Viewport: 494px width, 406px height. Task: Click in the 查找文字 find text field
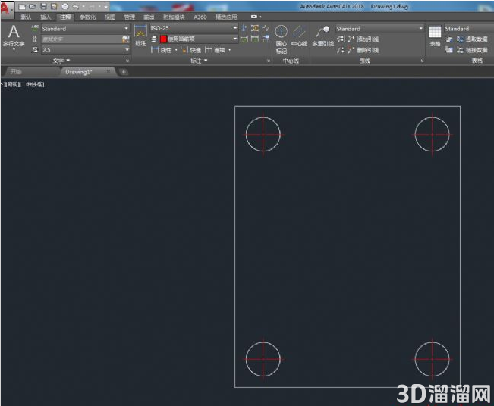(x=82, y=39)
